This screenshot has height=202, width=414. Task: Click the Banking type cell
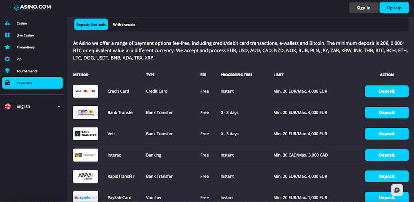154,155
